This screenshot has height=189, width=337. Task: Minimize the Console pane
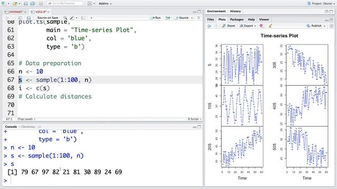[194, 127]
